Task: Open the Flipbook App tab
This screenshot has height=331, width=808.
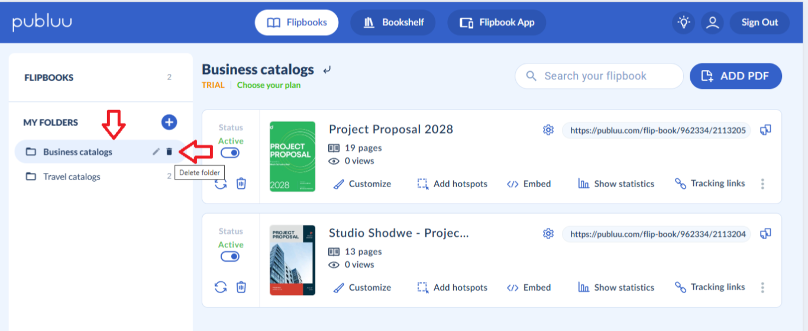Action: click(x=496, y=23)
